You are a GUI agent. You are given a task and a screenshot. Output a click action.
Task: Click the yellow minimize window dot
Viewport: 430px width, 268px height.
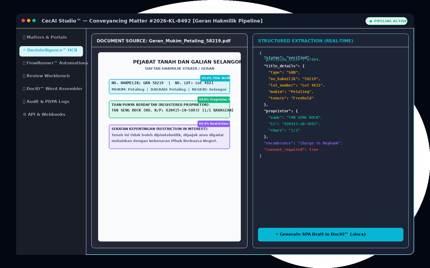pyautogui.click(x=29, y=21)
